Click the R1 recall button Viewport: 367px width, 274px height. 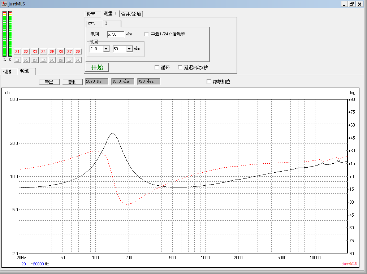(17, 60)
